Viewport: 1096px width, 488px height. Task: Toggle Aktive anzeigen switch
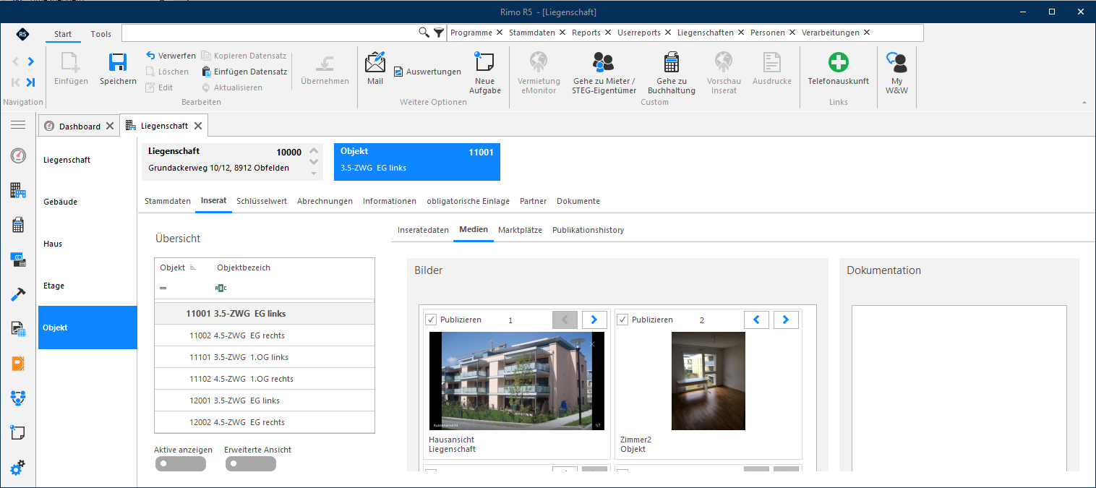[x=180, y=463]
